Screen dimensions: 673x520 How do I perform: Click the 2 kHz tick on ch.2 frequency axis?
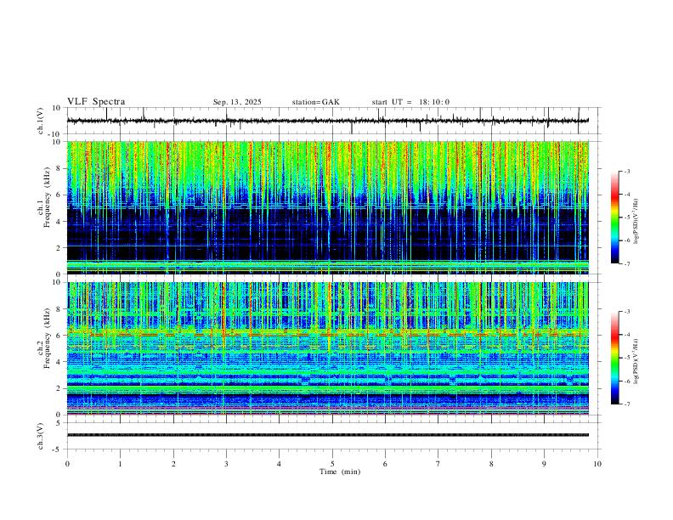pos(59,388)
